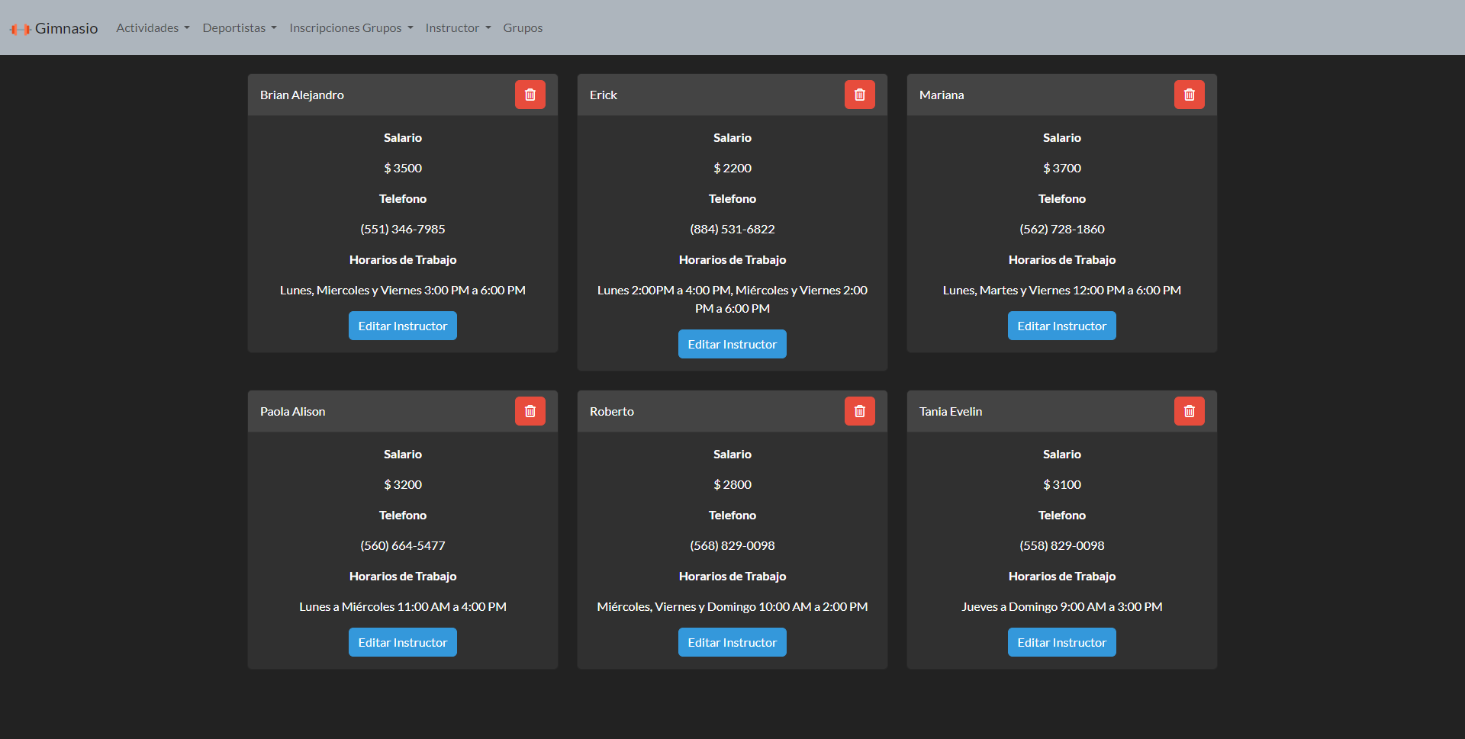Click phone number (884) 531-6822

732,229
